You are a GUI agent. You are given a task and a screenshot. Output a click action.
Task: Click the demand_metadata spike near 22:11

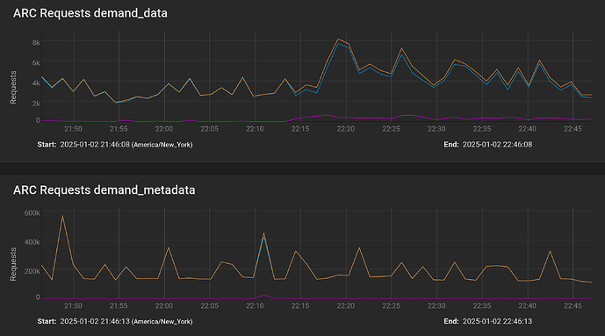click(264, 233)
